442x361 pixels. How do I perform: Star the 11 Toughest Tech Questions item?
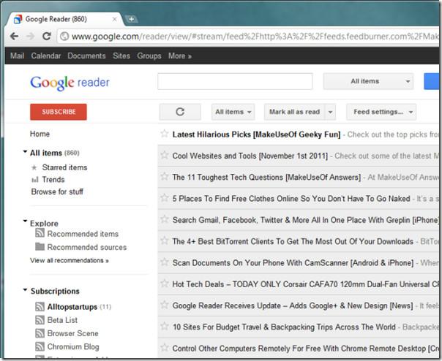pos(165,176)
